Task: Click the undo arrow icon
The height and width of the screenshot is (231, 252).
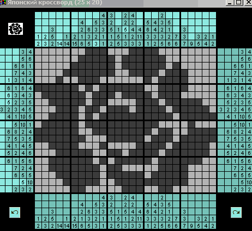Action: [x=15, y=213]
